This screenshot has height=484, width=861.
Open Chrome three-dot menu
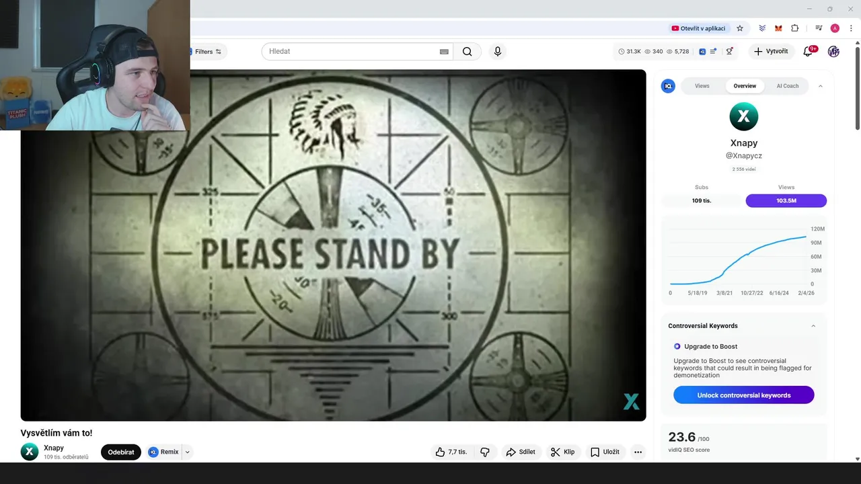(x=851, y=28)
